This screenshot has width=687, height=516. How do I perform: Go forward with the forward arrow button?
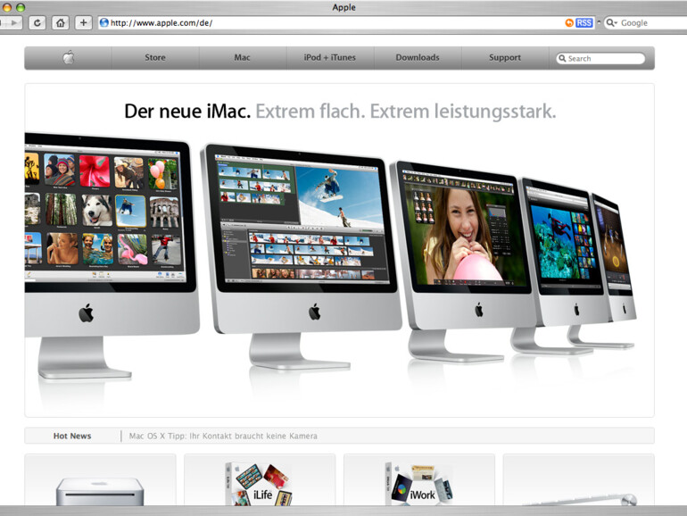(13, 23)
